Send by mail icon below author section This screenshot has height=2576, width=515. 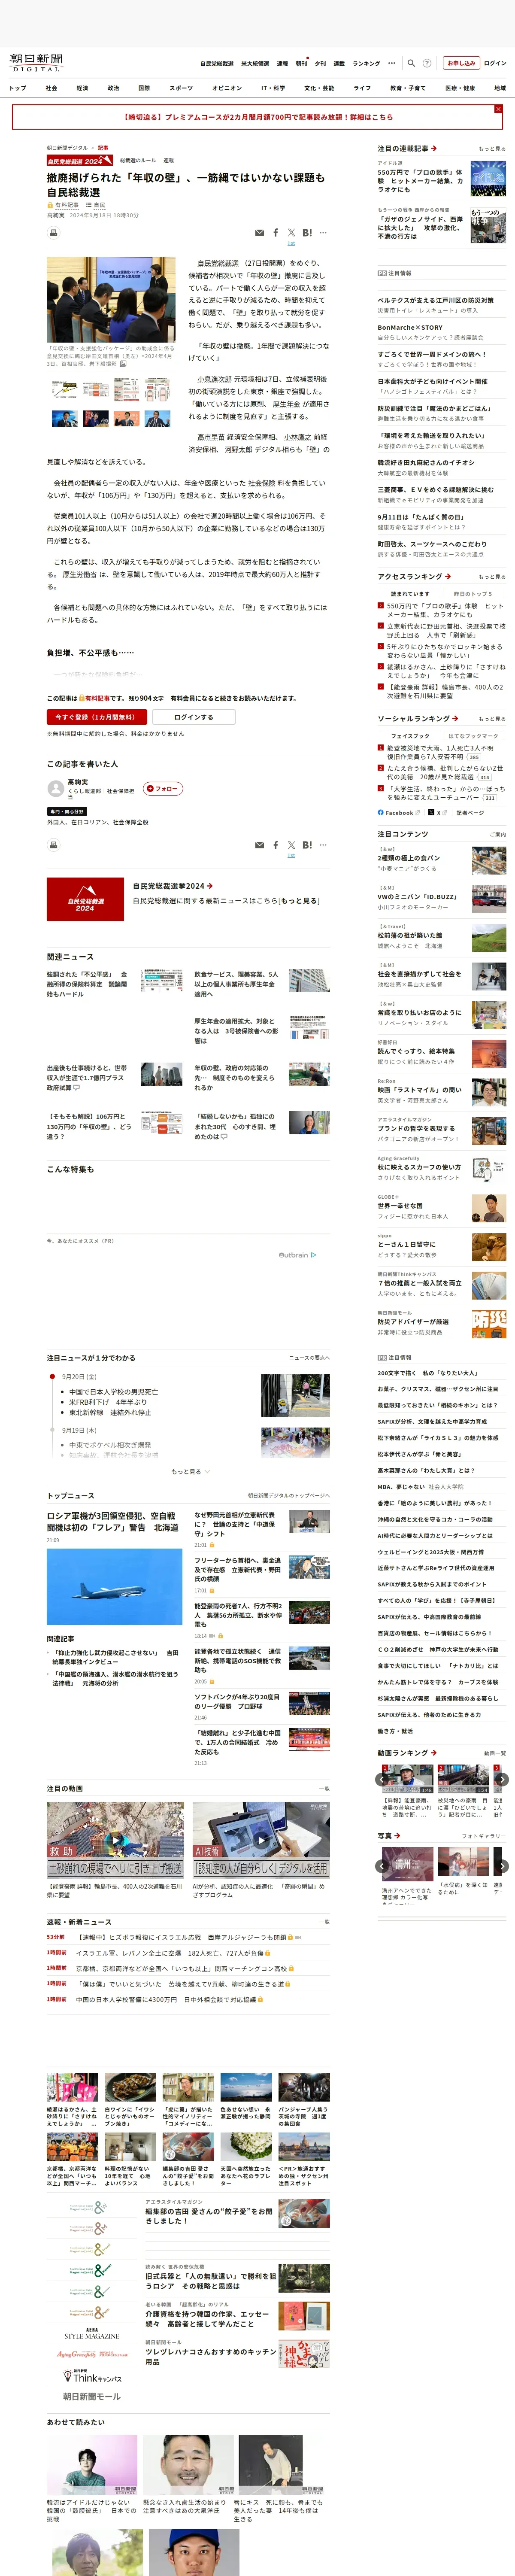(x=260, y=845)
